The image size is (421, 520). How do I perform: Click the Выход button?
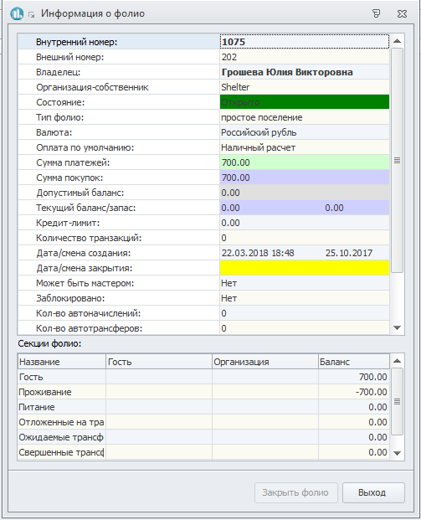point(373,492)
